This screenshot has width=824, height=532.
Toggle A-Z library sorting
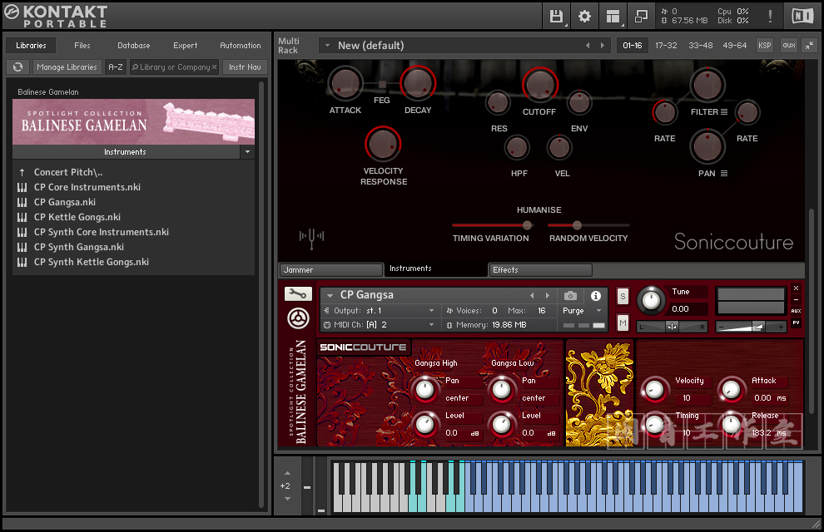tap(116, 67)
